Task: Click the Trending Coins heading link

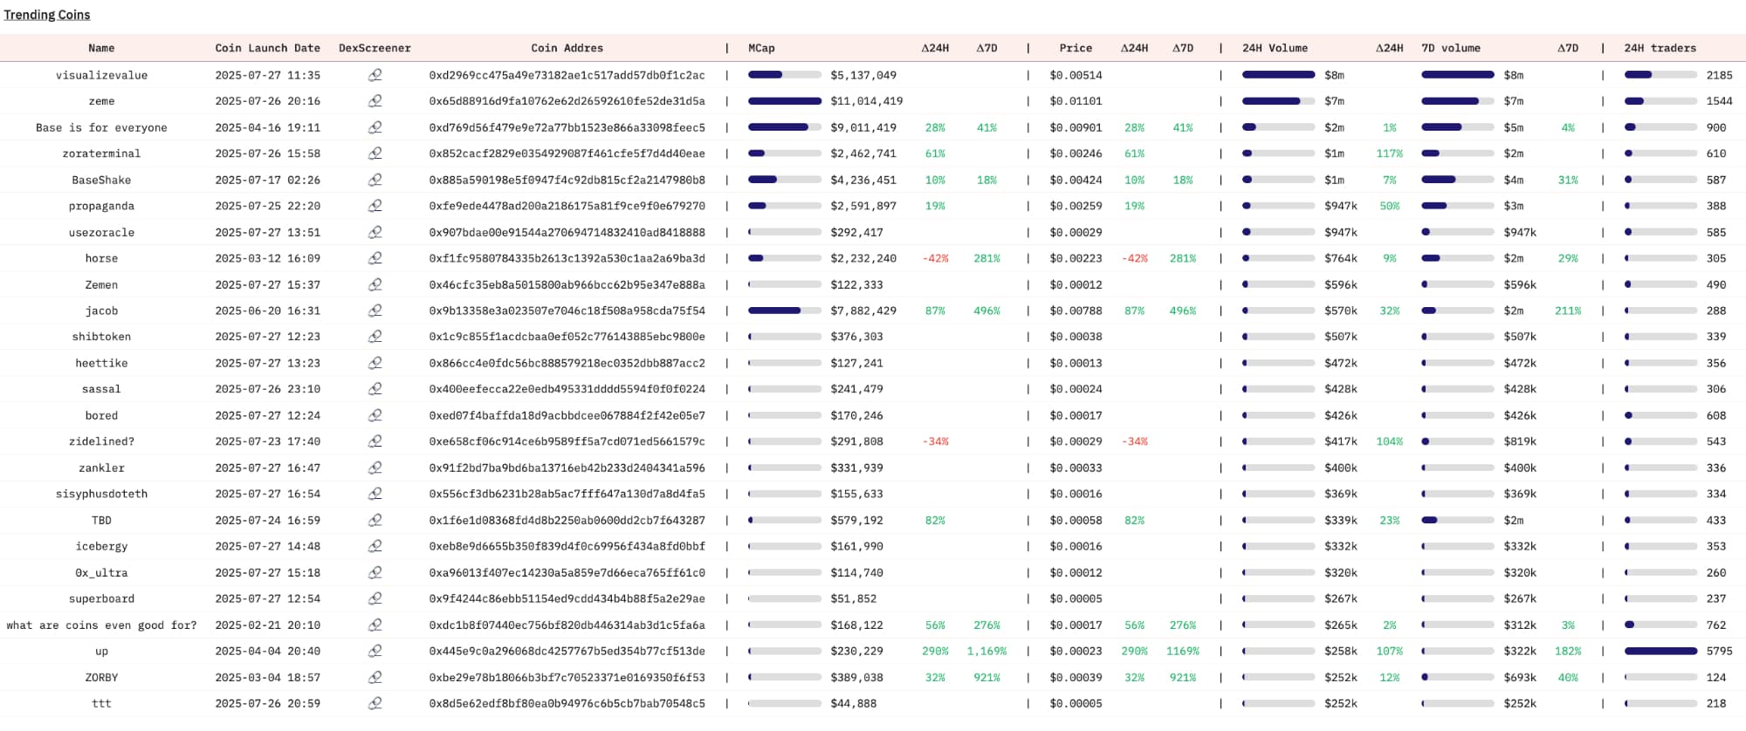Action: (47, 15)
